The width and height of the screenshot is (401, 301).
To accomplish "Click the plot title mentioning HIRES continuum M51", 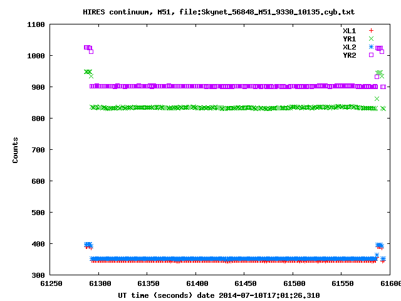I will pyautogui.click(x=219, y=12).
